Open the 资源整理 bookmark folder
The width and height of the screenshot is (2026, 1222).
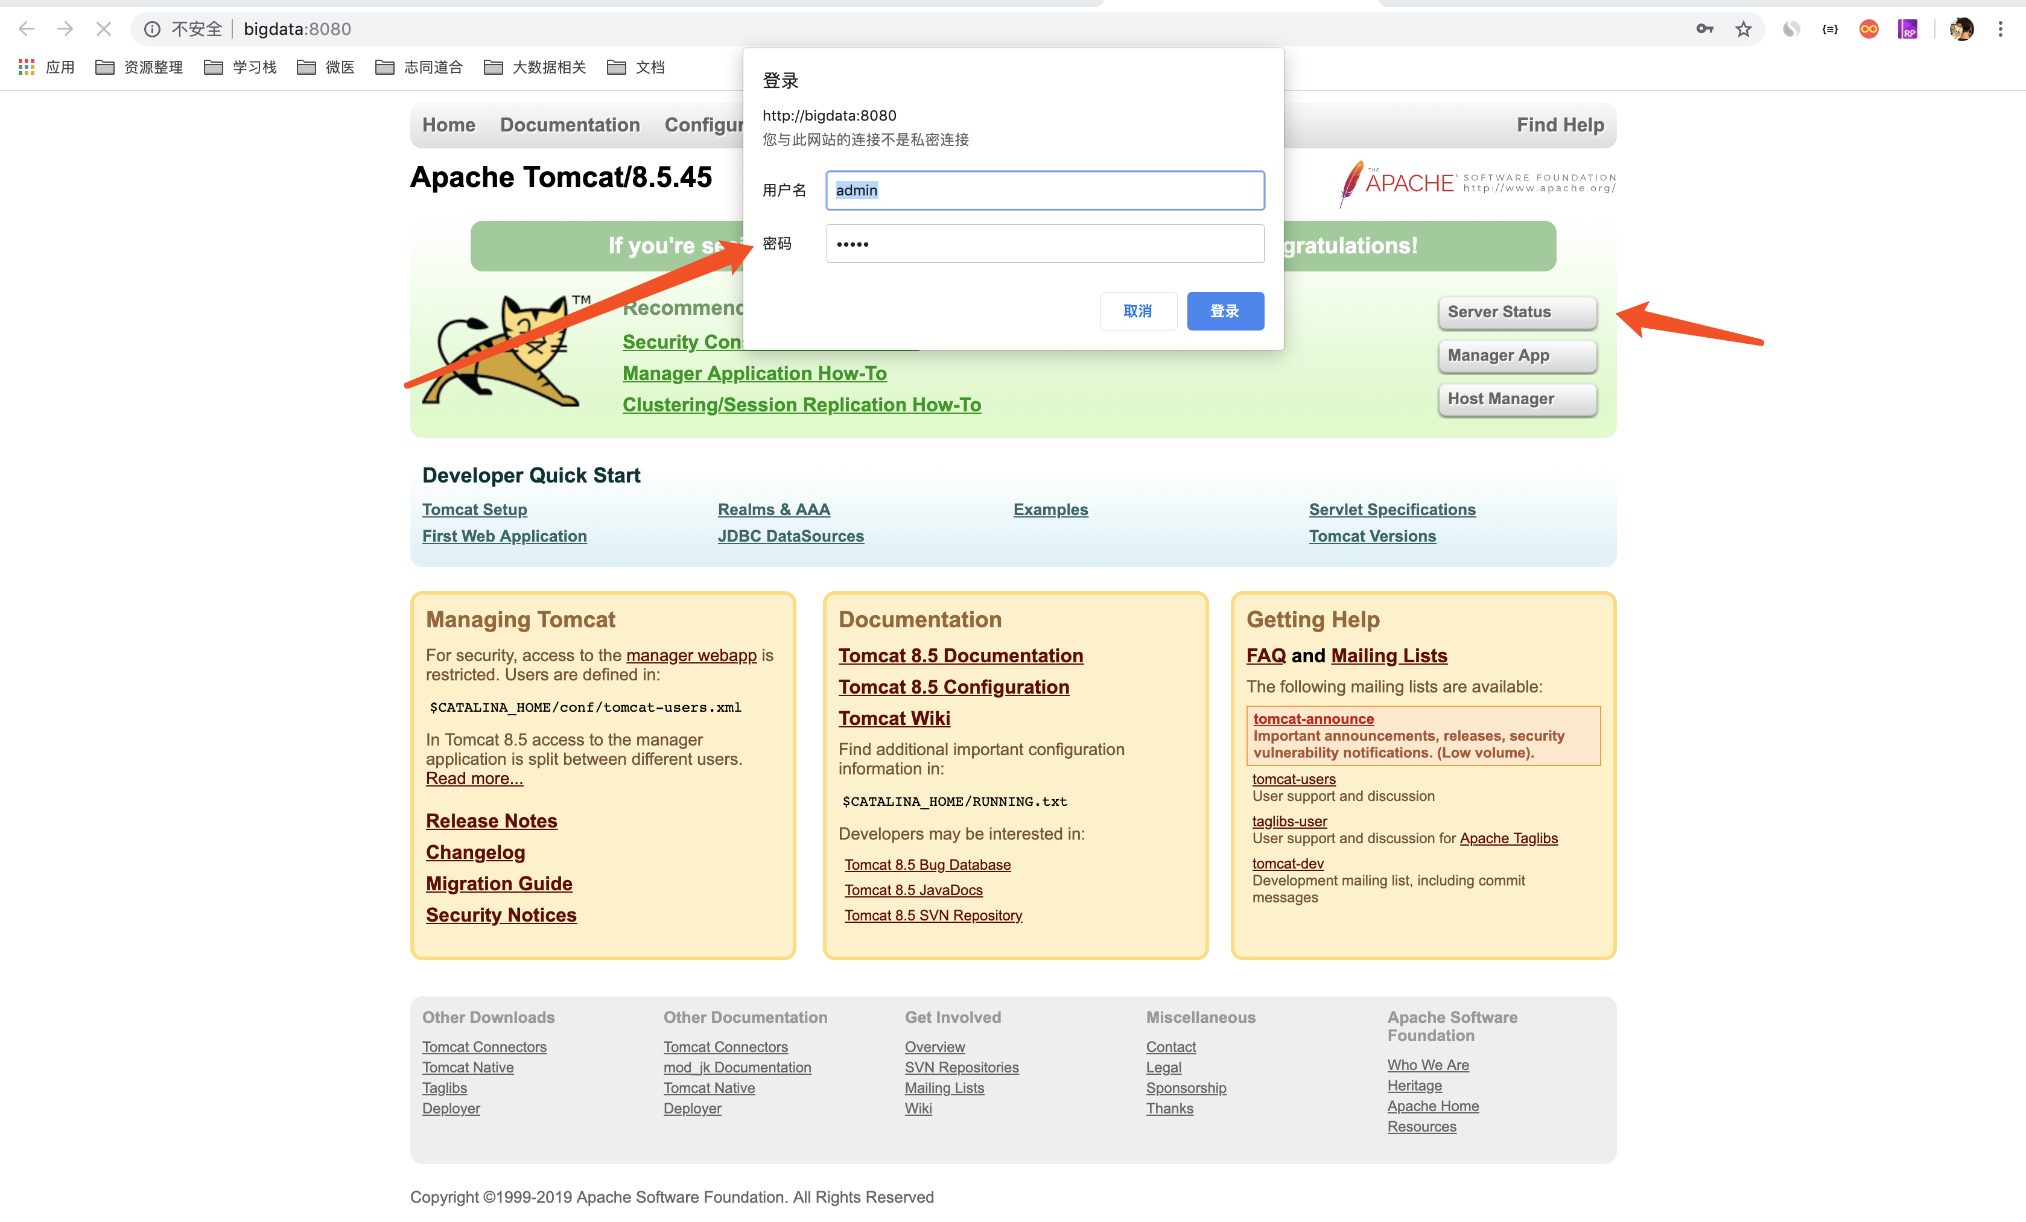[139, 66]
